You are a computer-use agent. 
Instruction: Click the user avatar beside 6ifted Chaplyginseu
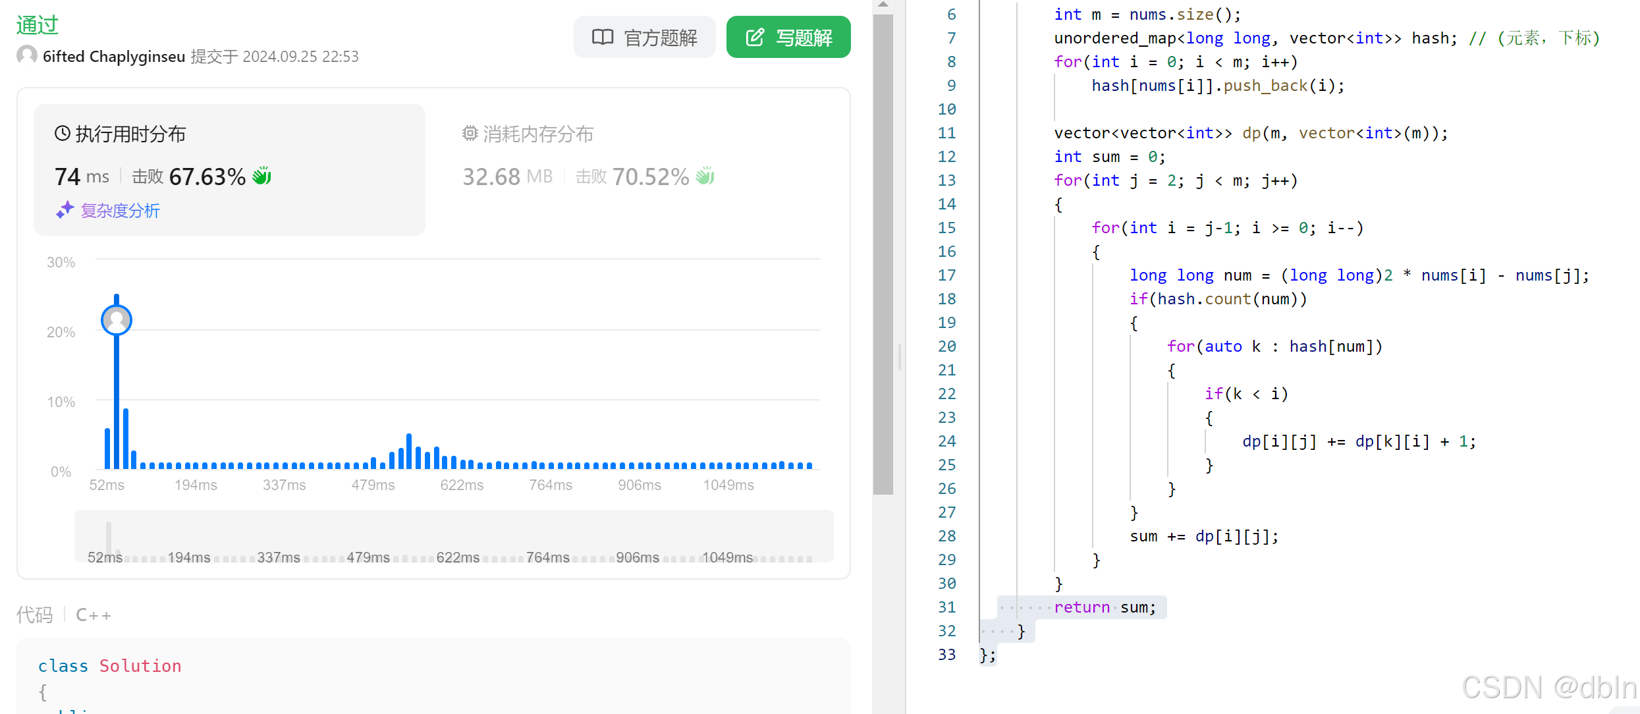point(27,55)
